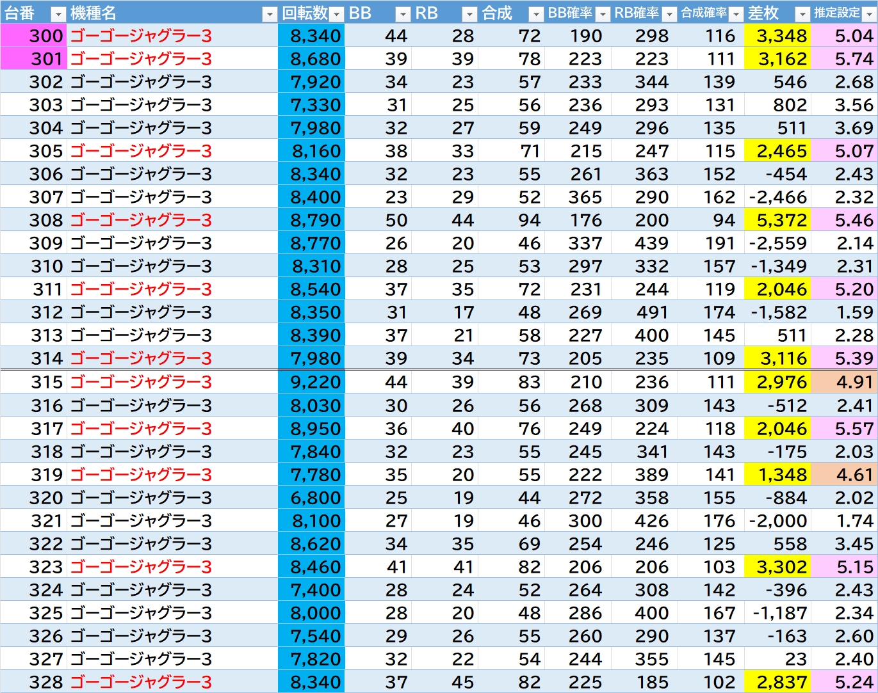Select the 差枚 cell showing -2,559
The image size is (878, 693).
coord(777,243)
